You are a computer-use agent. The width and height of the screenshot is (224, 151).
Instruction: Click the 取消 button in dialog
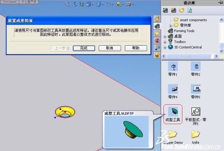[109, 48]
